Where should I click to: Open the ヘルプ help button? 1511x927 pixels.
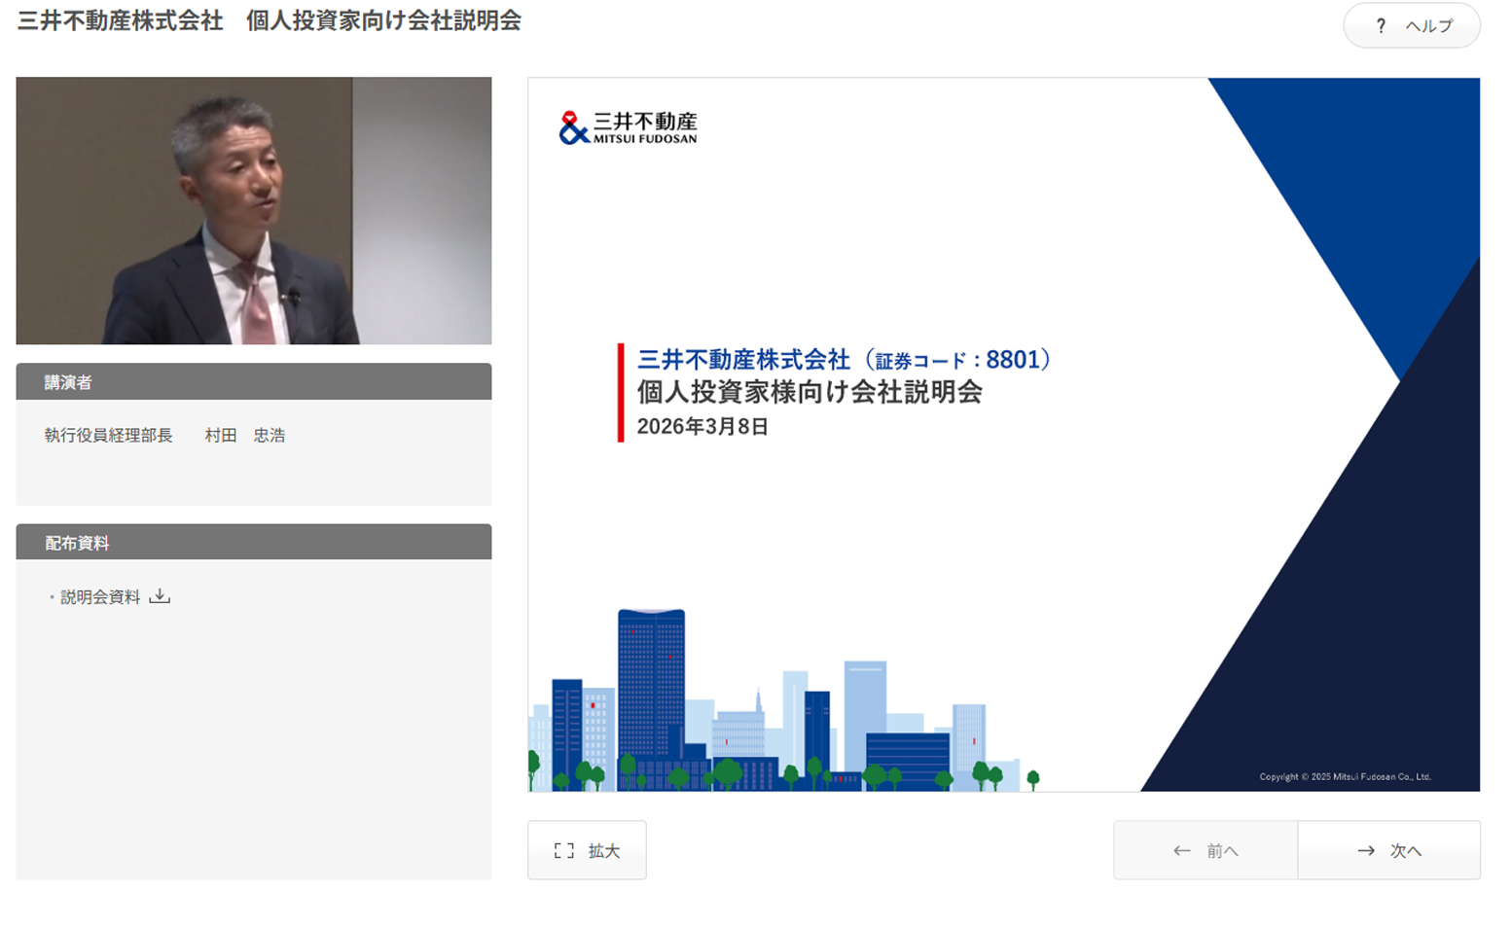point(1411,26)
